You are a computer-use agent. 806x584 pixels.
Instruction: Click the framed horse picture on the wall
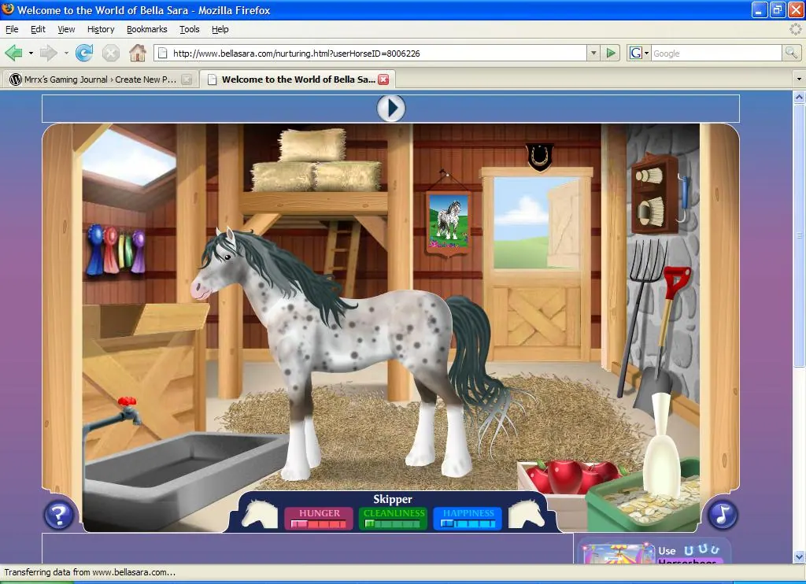click(448, 223)
